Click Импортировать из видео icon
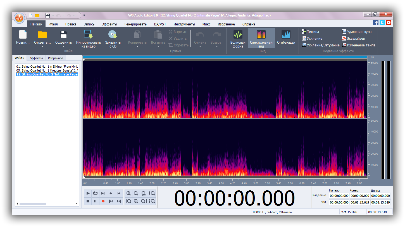 click(x=88, y=34)
